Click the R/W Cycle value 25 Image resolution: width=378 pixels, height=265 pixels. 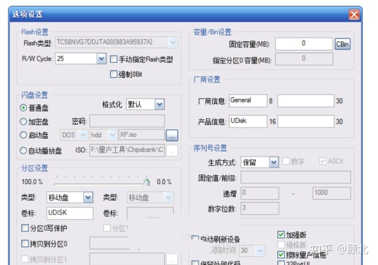(x=60, y=59)
